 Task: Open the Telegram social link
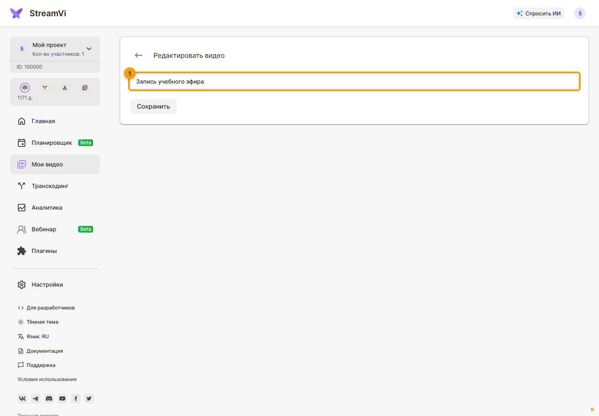point(36,399)
